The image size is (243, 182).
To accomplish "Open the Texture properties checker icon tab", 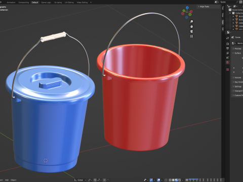I will coord(227,69).
